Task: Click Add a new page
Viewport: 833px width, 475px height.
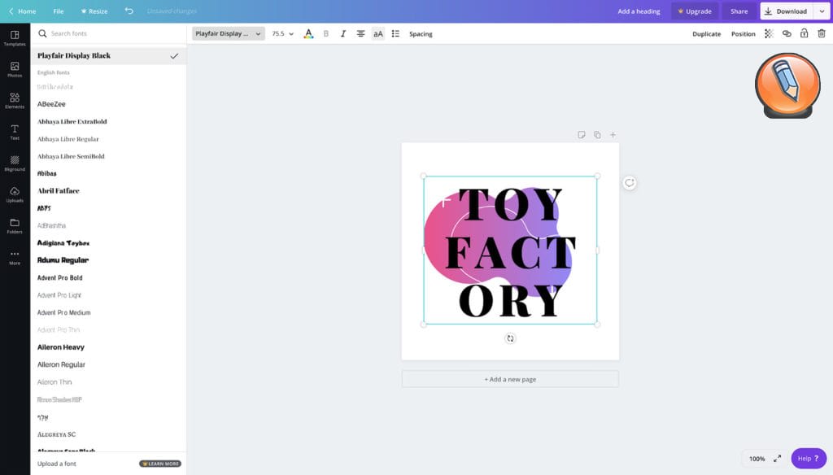Action: click(510, 379)
